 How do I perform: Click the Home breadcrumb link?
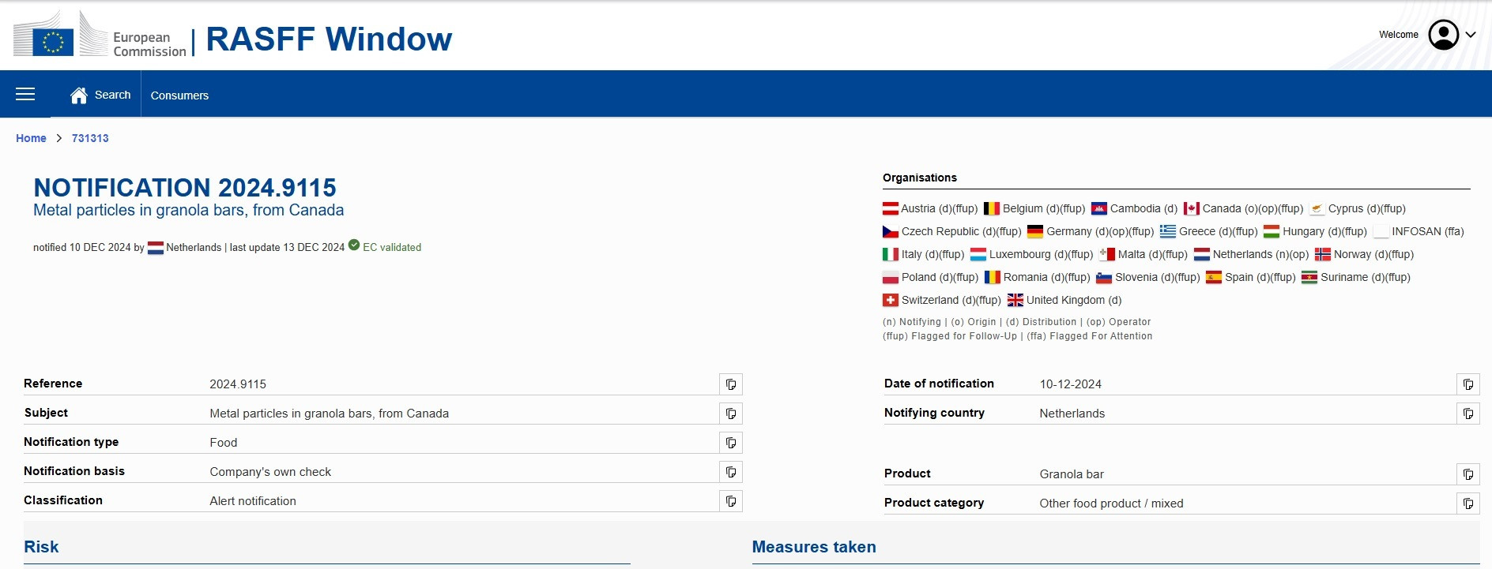click(31, 138)
